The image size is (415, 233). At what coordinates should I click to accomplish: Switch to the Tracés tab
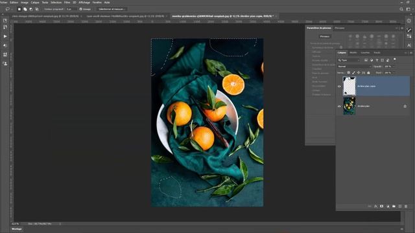click(x=377, y=52)
